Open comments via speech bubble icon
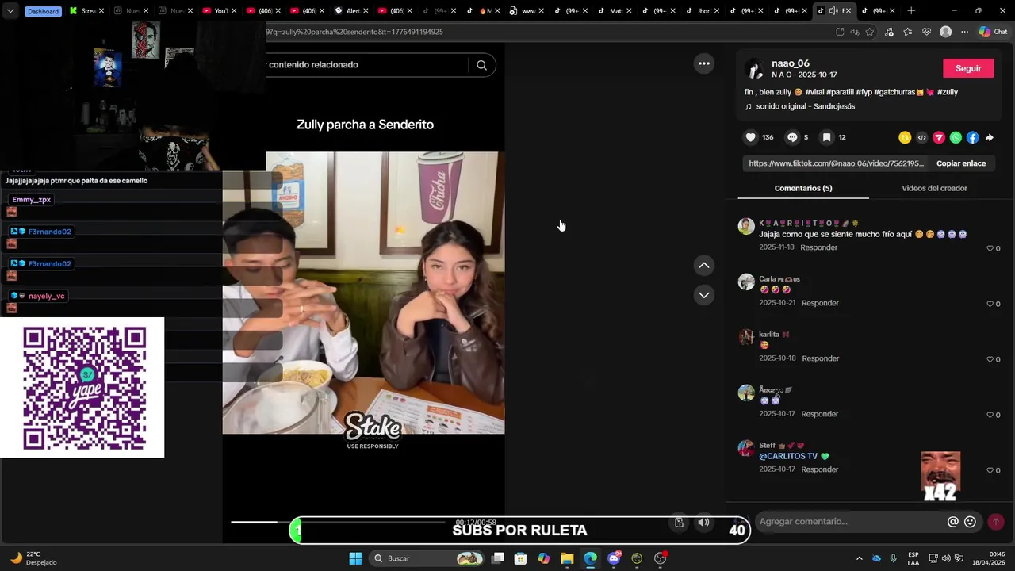Viewport: 1015px width, 571px height. [792, 137]
